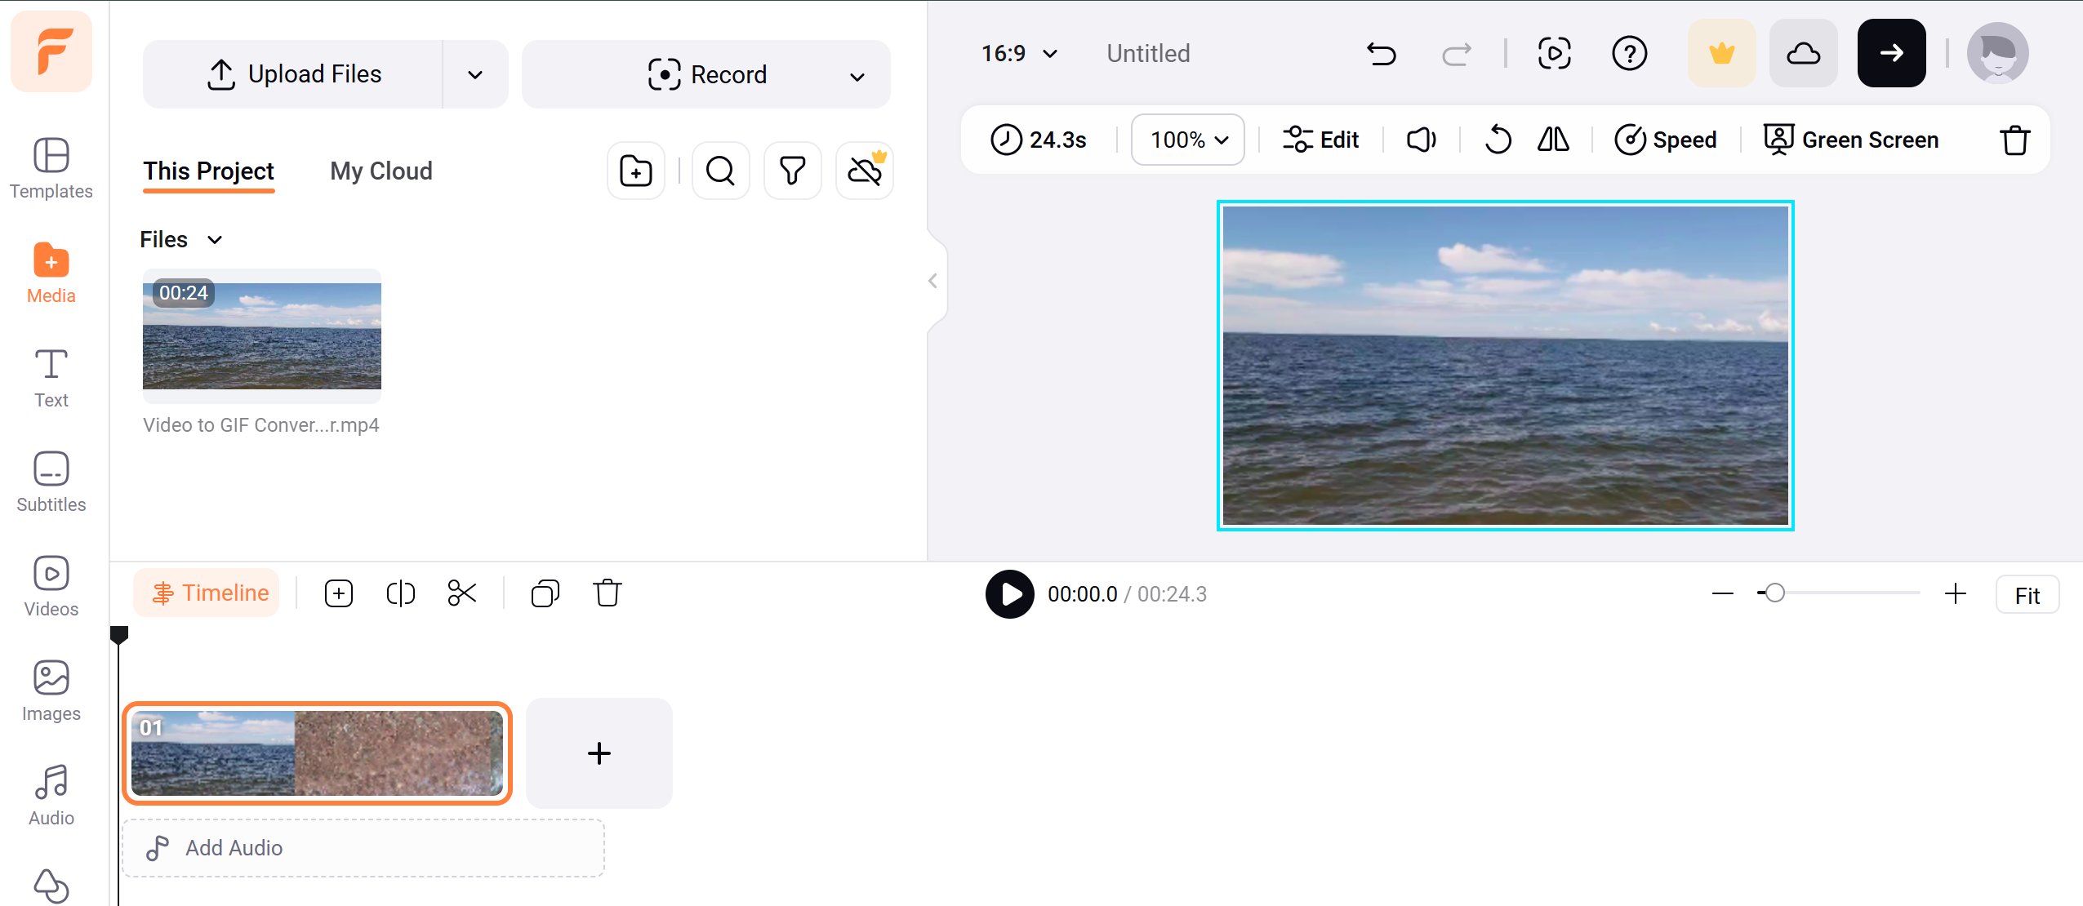The width and height of the screenshot is (2083, 906).
Task: Switch to the This Project tab
Action: (208, 171)
